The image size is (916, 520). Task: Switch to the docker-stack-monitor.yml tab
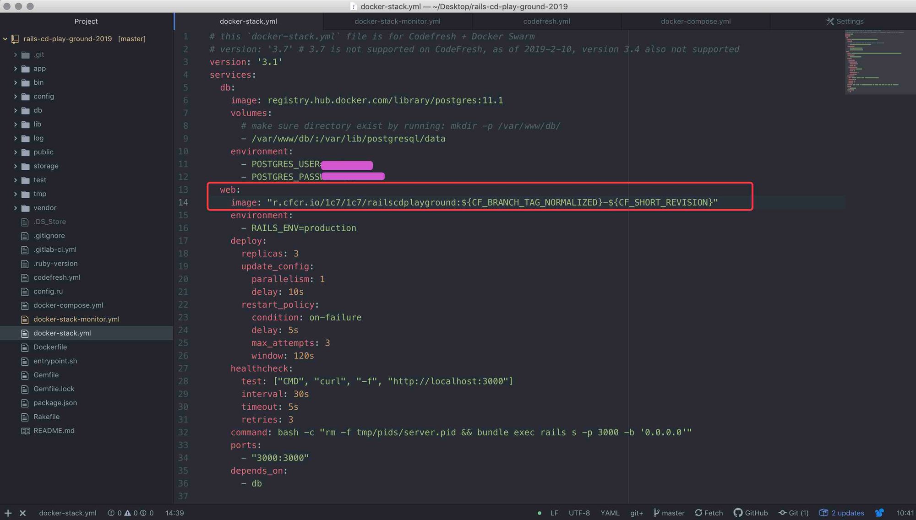pos(397,22)
